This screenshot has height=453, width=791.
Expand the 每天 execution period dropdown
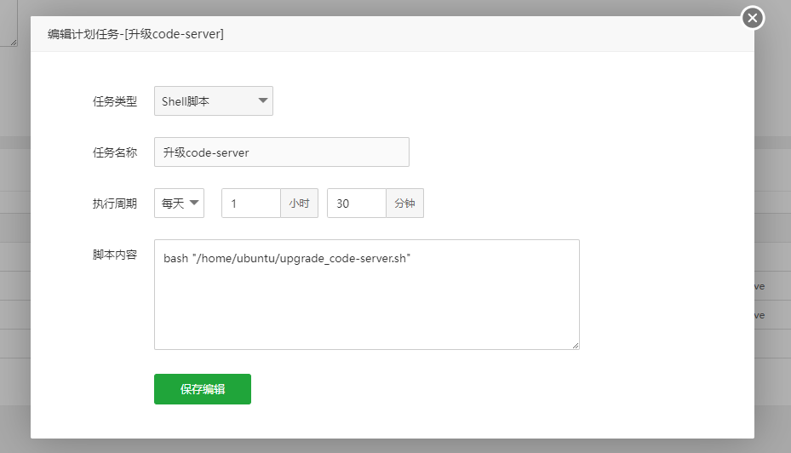(x=179, y=204)
